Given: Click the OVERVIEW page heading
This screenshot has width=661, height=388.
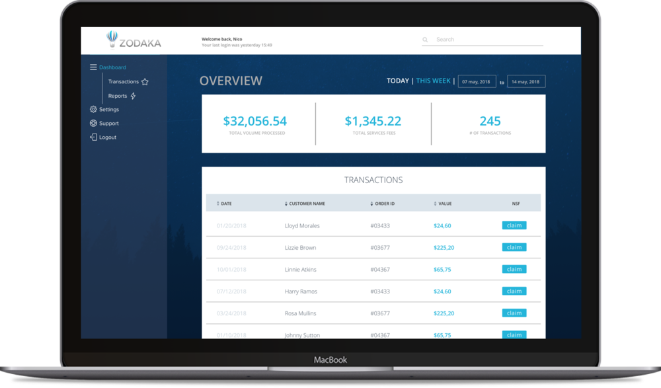Looking at the screenshot, I should coord(231,81).
